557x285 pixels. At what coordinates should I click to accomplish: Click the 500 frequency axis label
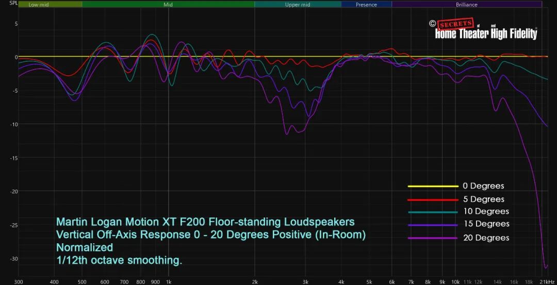click(x=82, y=281)
